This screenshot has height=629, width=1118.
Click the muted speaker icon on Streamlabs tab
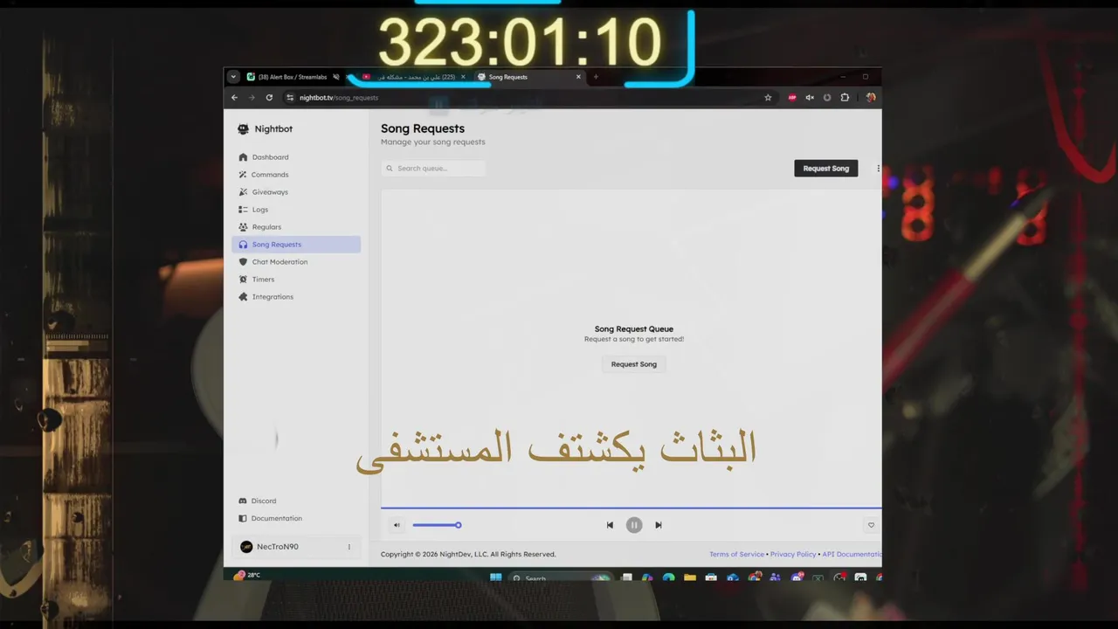pyautogui.click(x=336, y=77)
